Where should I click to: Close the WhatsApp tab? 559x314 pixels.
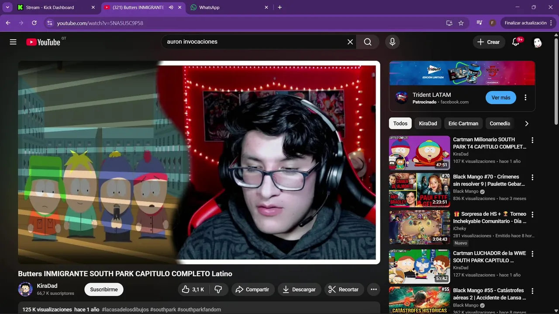coord(266,7)
